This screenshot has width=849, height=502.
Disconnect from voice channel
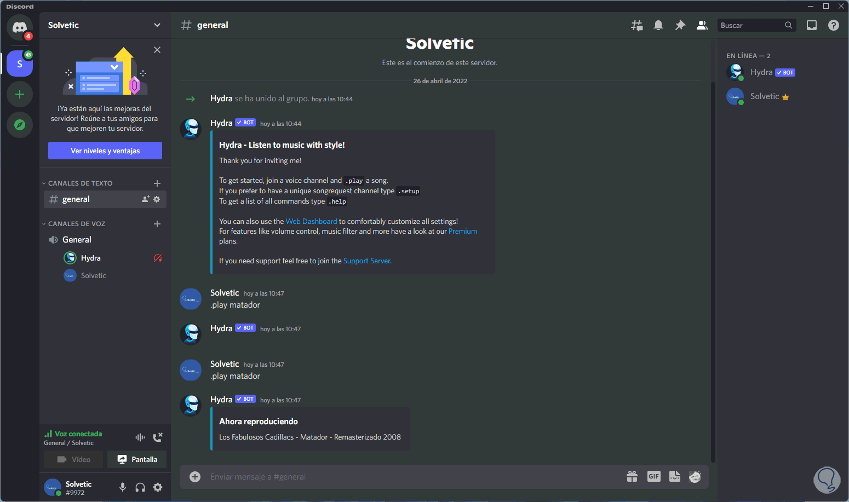click(x=158, y=437)
